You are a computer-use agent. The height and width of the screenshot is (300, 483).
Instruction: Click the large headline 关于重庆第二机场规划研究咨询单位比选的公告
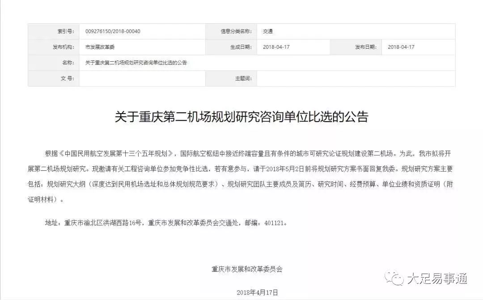[241, 117]
